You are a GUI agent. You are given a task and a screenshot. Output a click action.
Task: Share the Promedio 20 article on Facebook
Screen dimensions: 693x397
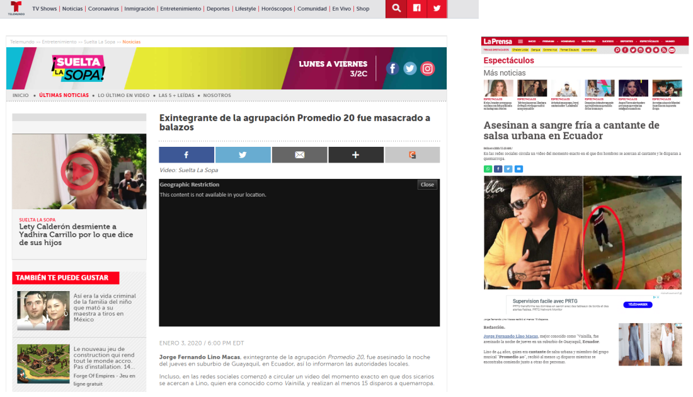point(186,155)
